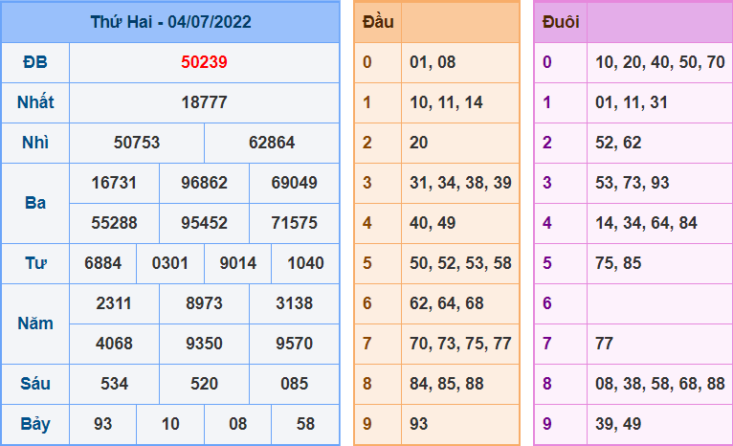Select Đuôi values 08, 38, 58, 68, 88
This screenshot has height=446, width=733.
[x=660, y=384]
